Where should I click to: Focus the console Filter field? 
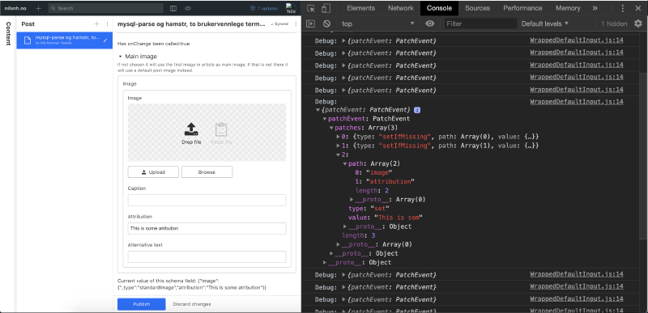(480, 24)
